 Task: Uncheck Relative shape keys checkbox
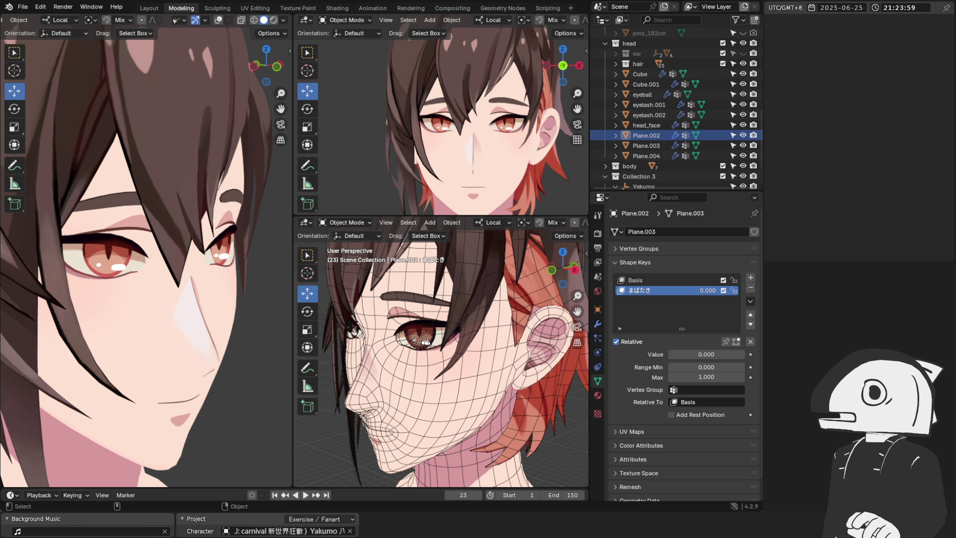(616, 342)
